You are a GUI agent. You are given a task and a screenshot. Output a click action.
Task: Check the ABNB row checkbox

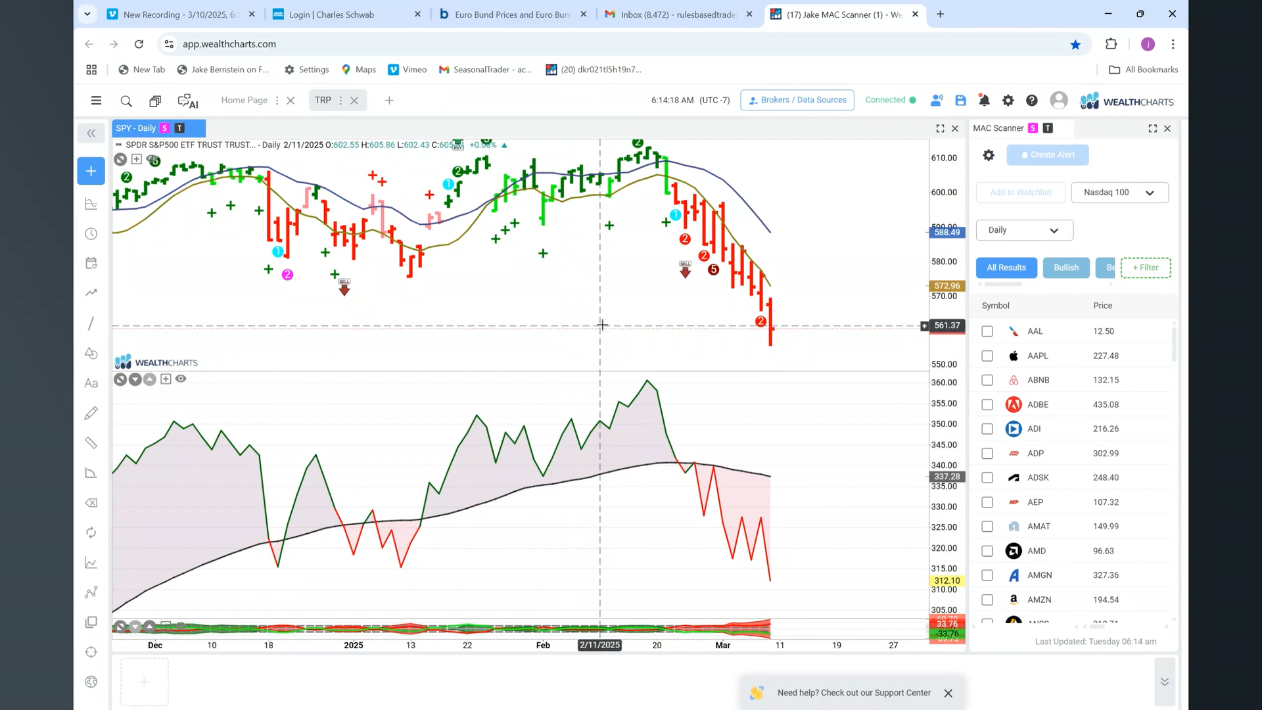tap(987, 380)
